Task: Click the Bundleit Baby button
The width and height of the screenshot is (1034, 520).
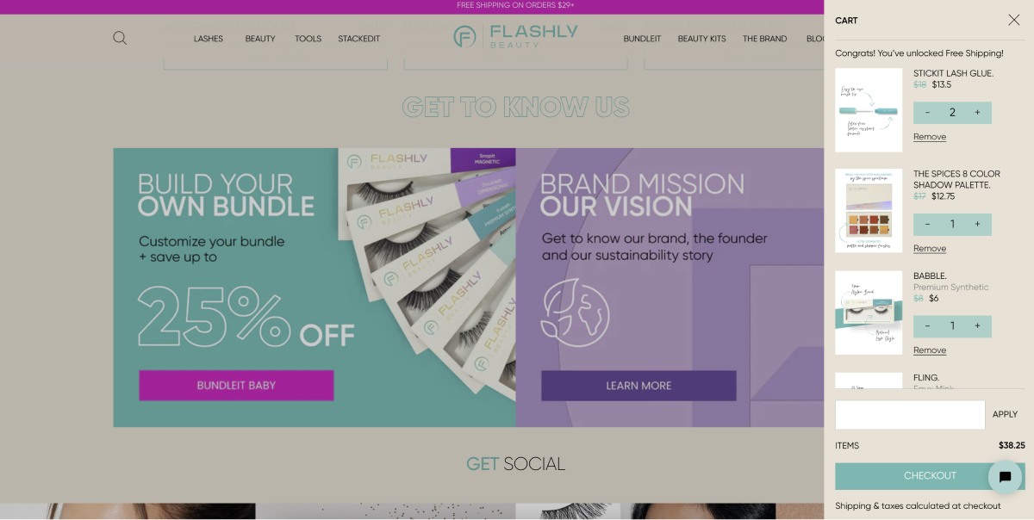Action: pyautogui.click(x=236, y=386)
